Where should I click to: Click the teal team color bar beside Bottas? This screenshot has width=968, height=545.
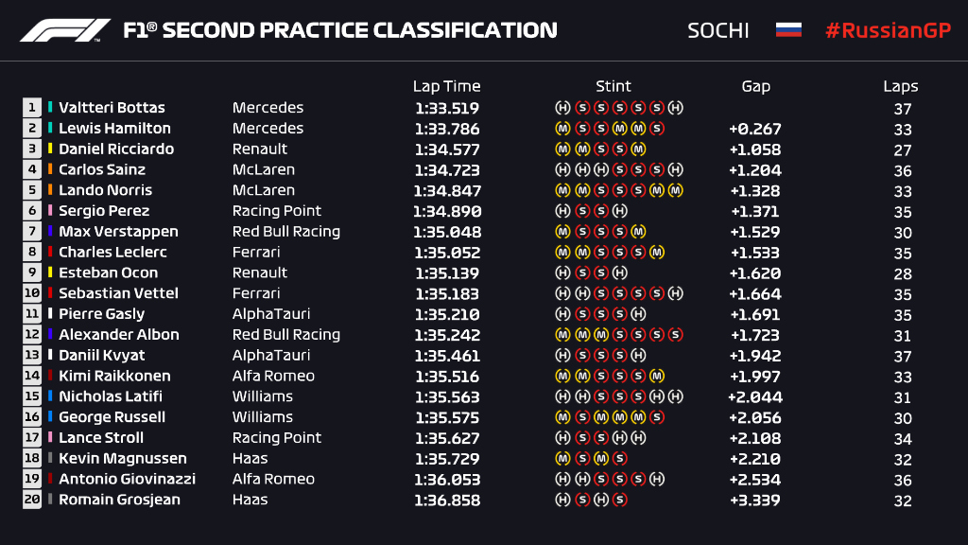pyautogui.click(x=50, y=108)
